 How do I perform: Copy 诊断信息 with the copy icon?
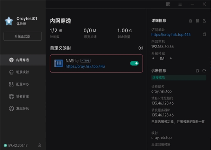(198, 71)
